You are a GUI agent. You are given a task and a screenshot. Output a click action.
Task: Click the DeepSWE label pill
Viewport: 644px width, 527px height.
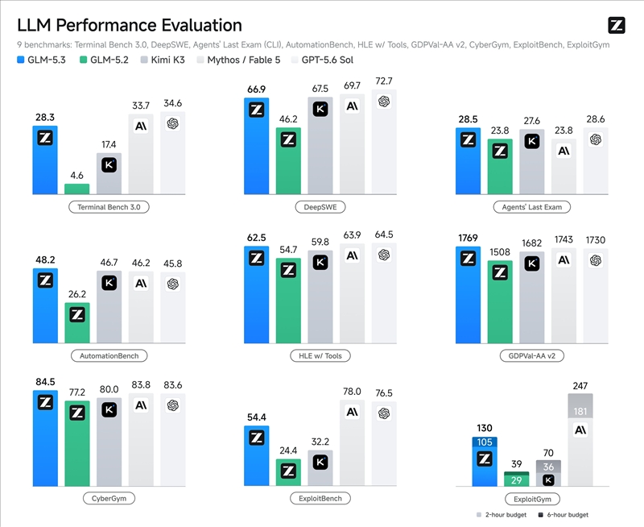[320, 207]
